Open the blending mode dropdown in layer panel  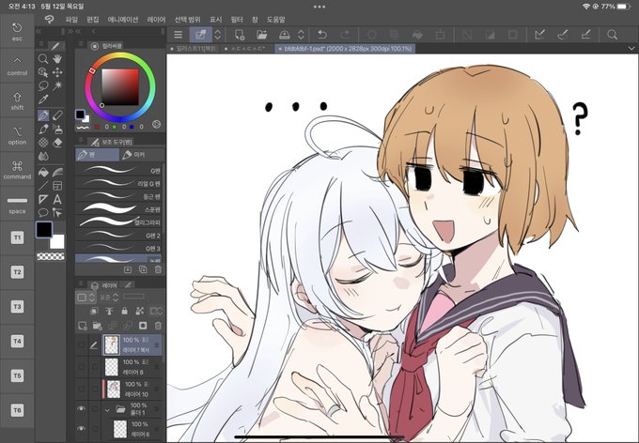tap(109, 298)
